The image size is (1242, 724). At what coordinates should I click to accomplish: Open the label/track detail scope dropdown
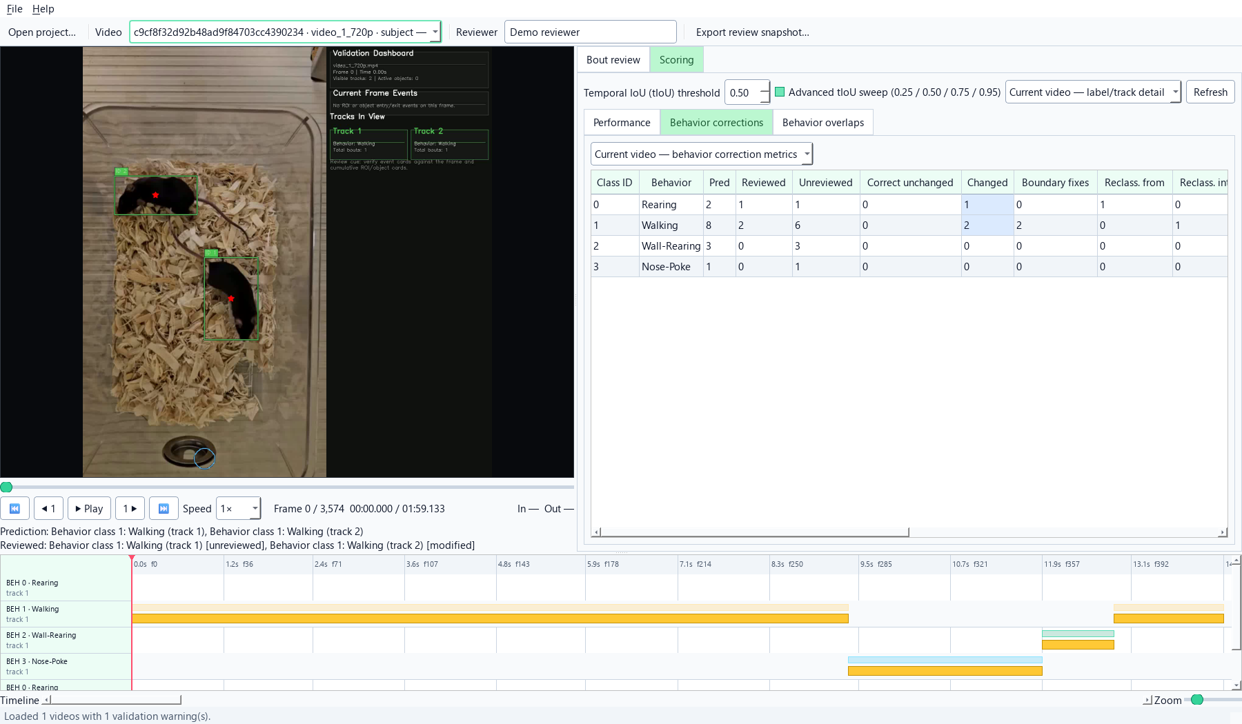point(1093,92)
